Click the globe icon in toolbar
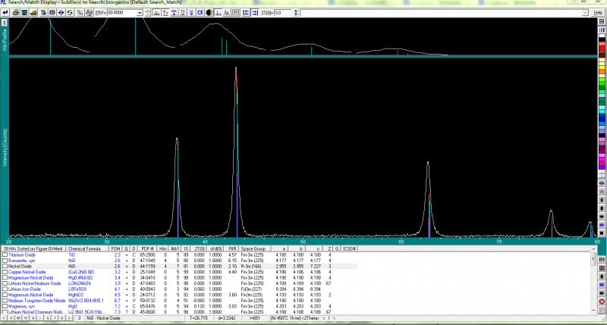The height and width of the screenshot is (325, 607). (x=89, y=13)
